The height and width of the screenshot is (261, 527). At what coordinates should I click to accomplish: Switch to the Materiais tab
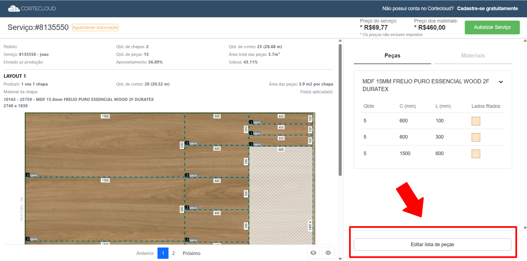473,56
